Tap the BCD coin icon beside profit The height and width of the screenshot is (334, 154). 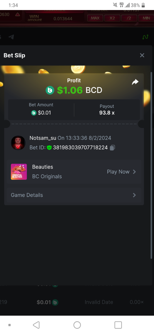(x=50, y=90)
